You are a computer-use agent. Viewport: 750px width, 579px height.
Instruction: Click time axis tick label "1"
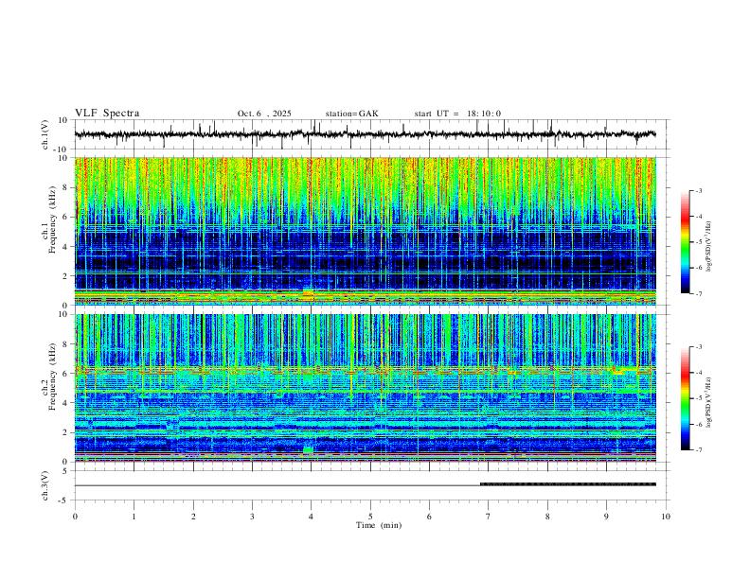tap(134, 517)
